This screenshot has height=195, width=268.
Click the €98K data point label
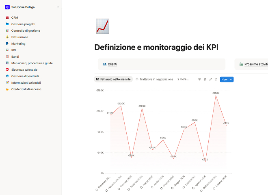[195, 120]
